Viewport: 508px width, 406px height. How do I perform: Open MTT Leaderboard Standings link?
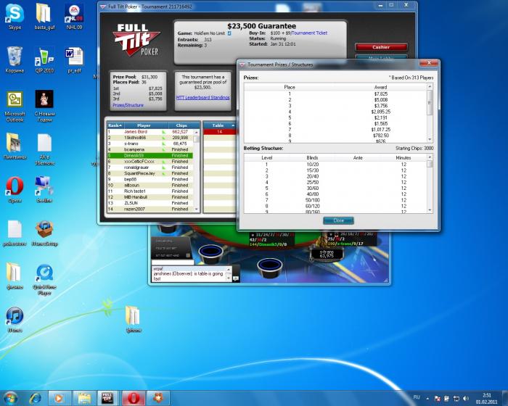[x=202, y=97]
